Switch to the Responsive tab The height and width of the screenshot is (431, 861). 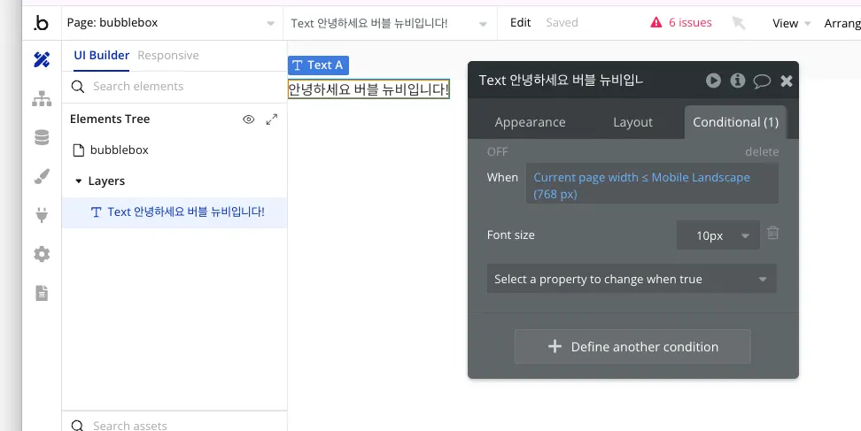coord(168,56)
